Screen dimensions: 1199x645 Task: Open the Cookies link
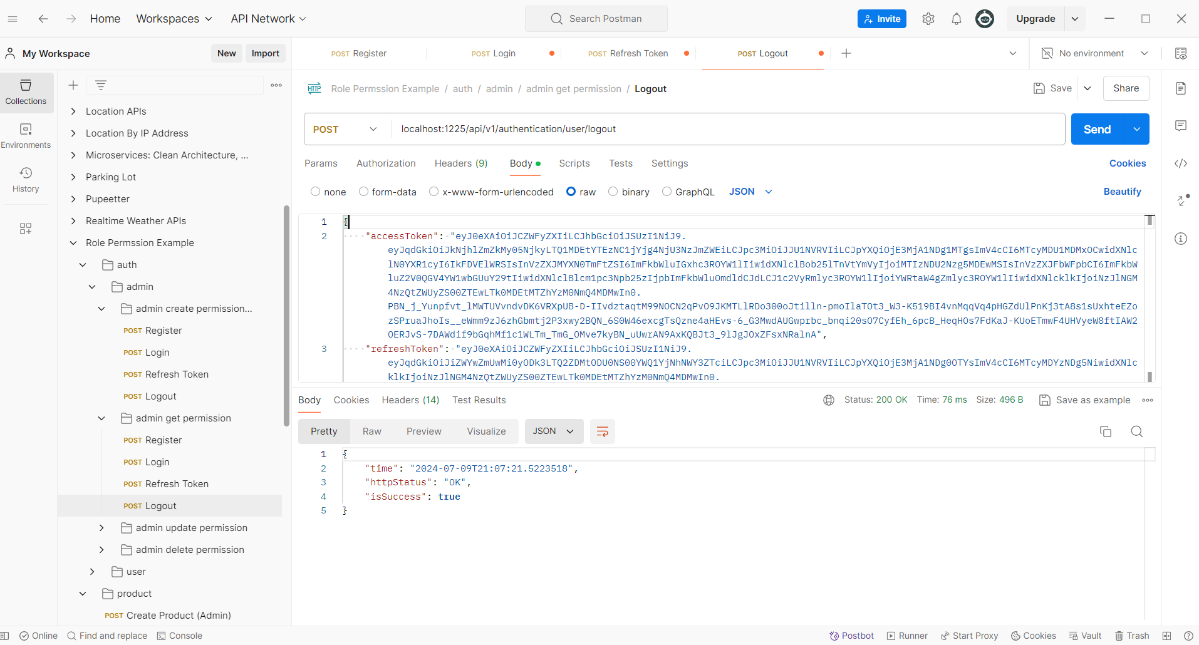pyautogui.click(x=1128, y=163)
